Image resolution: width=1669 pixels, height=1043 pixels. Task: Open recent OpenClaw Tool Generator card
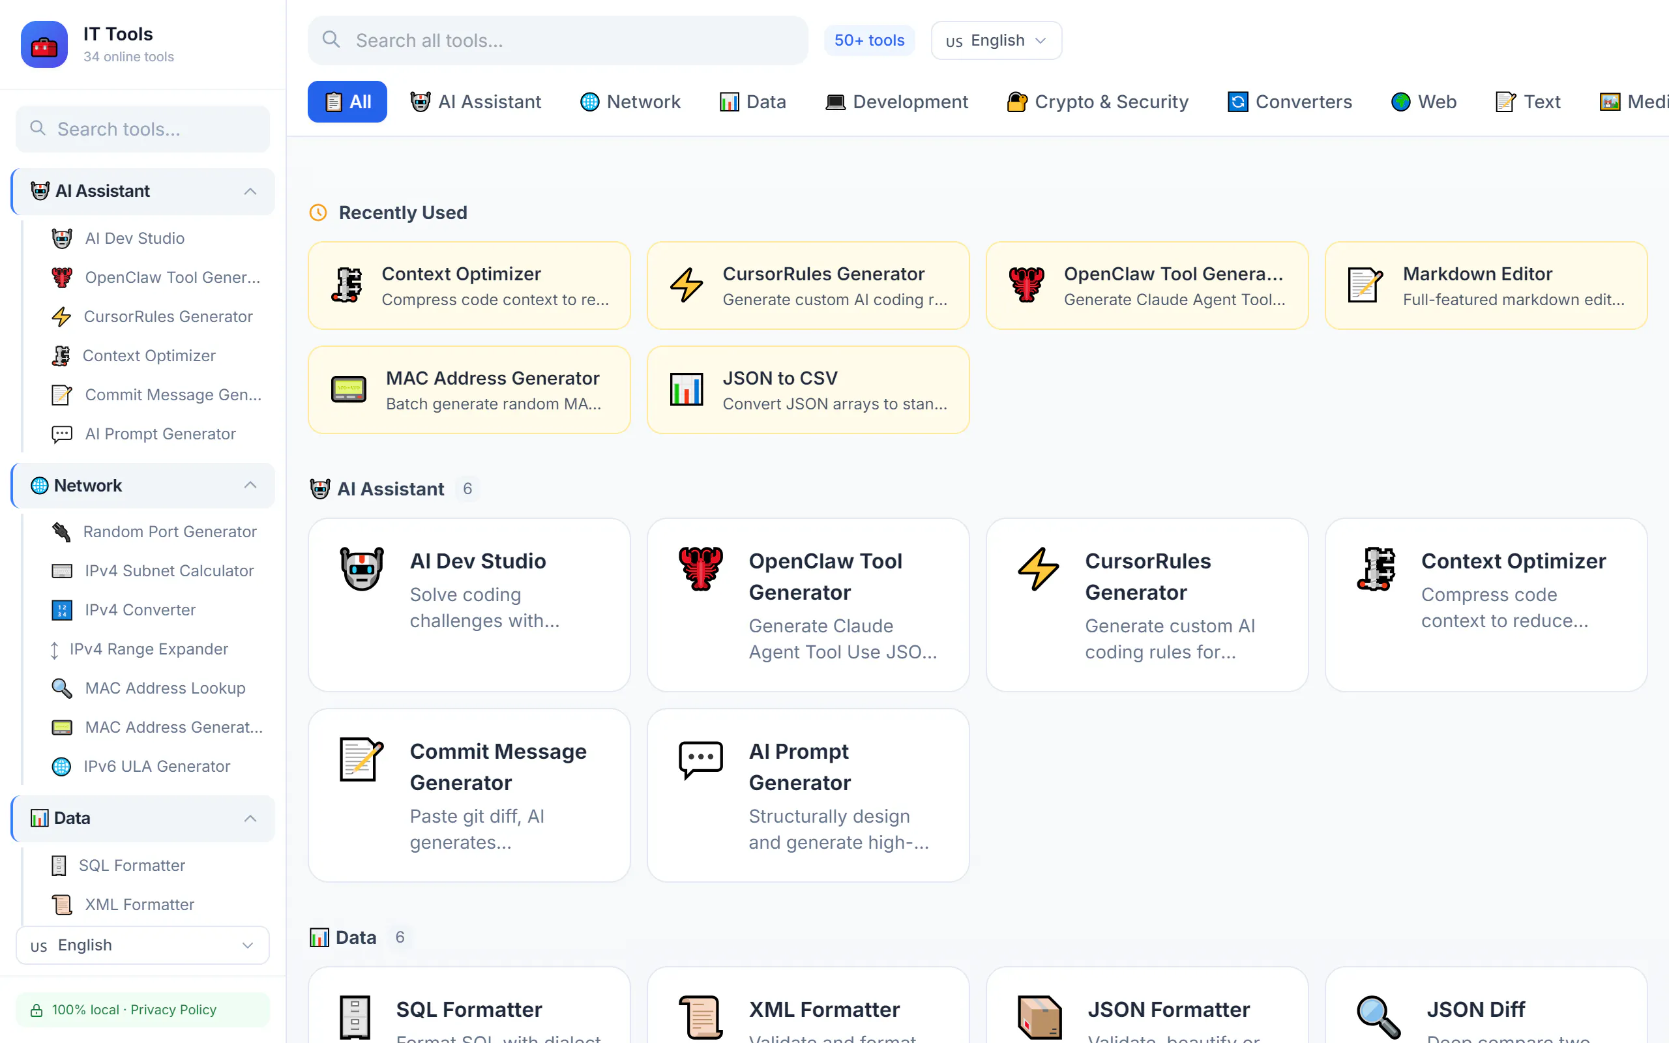tap(1147, 286)
